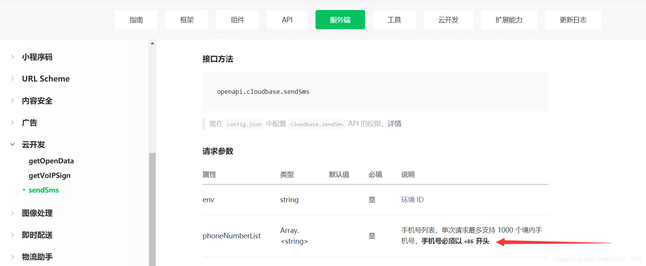Screen dimensions: 646x266
Task: Click the 请求参数 heading
Action: point(218,151)
